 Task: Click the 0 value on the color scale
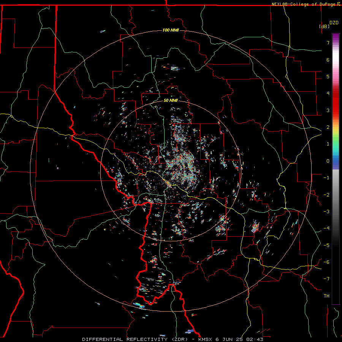click(x=328, y=161)
